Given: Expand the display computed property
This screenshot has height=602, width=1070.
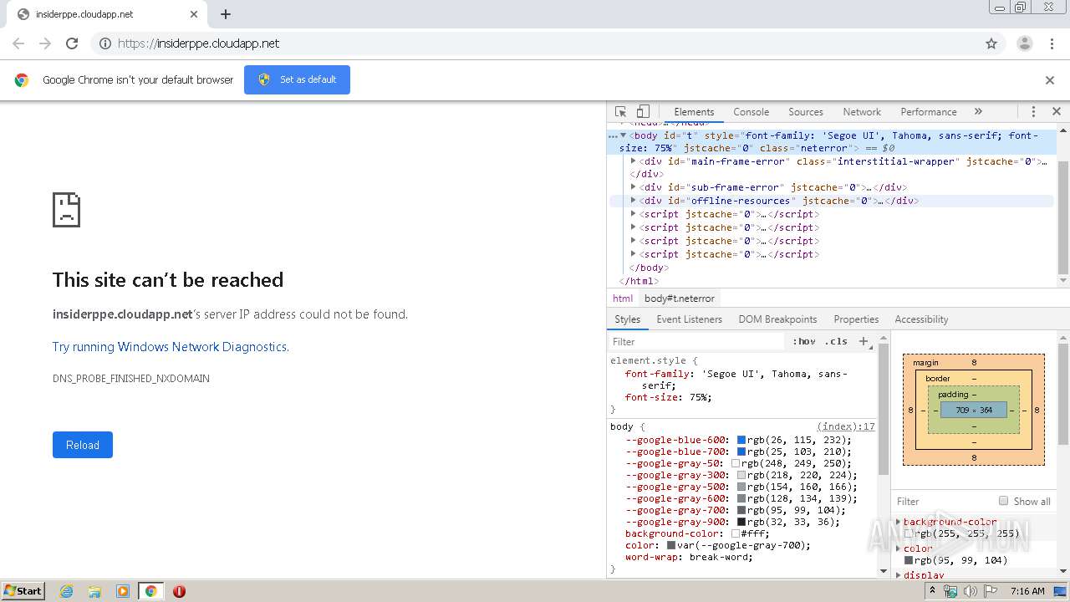Looking at the screenshot, I should [x=899, y=575].
